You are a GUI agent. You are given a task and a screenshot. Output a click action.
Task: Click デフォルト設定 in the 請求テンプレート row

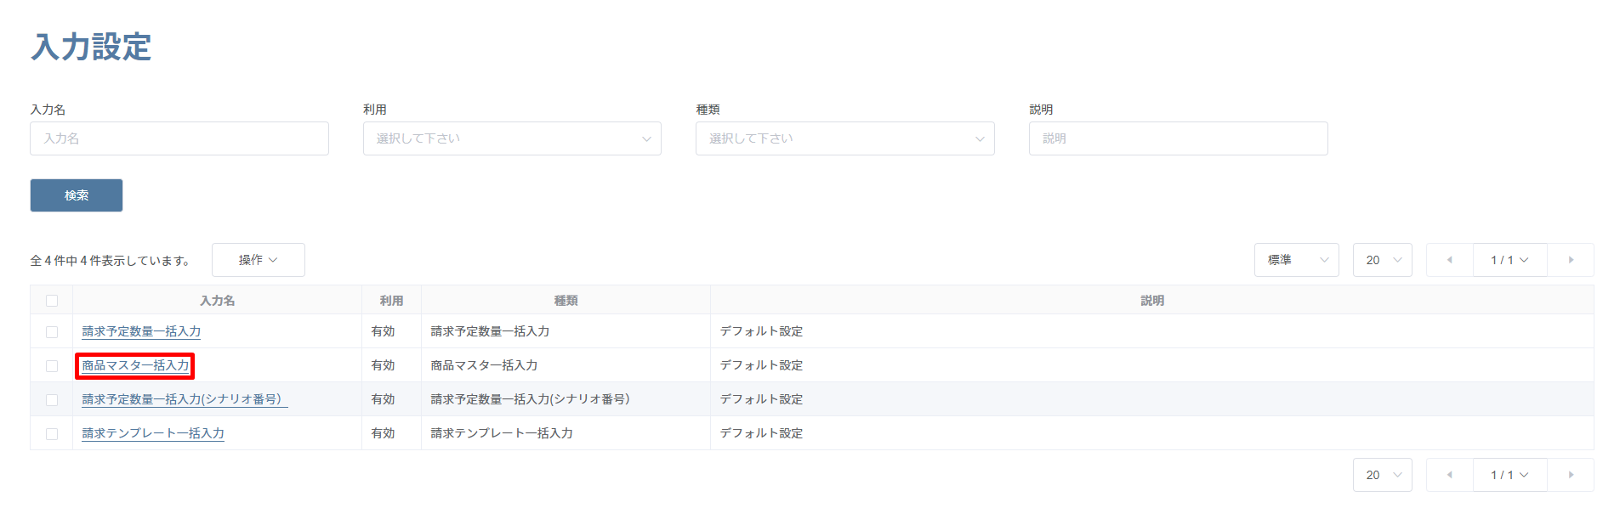click(761, 433)
